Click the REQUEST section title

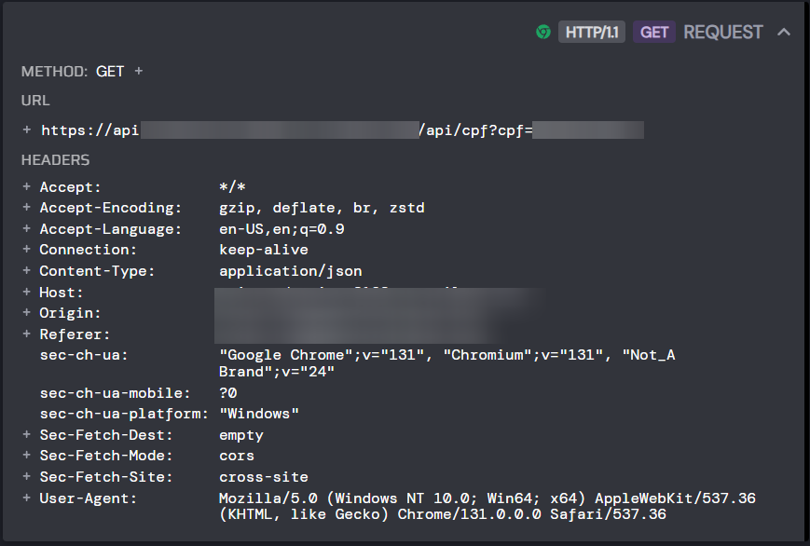[x=722, y=32]
